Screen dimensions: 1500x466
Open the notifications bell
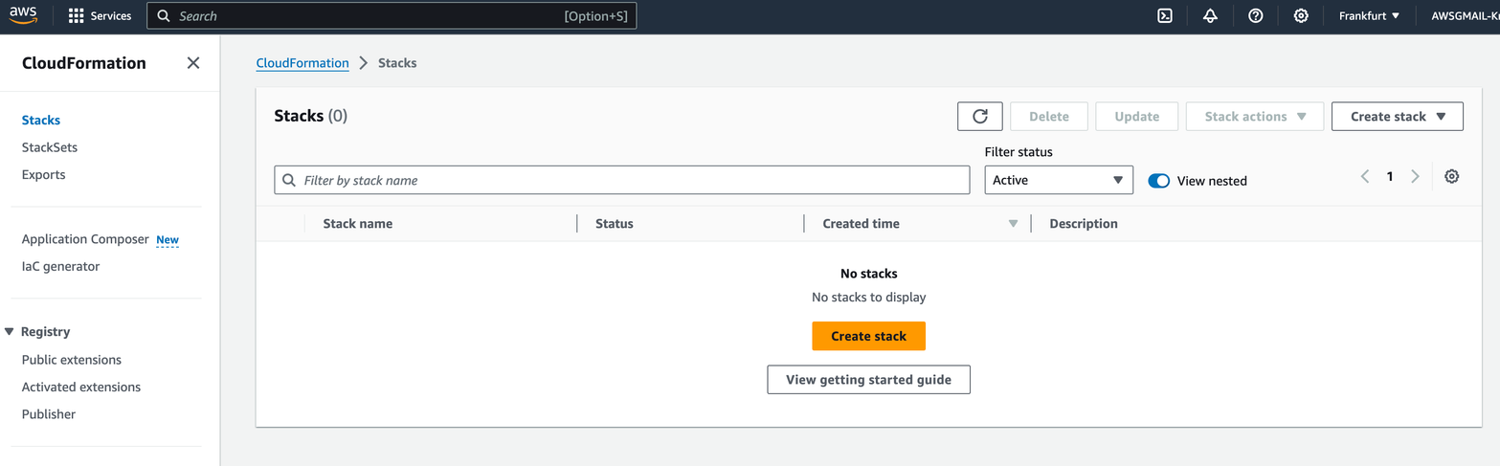click(1210, 15)
